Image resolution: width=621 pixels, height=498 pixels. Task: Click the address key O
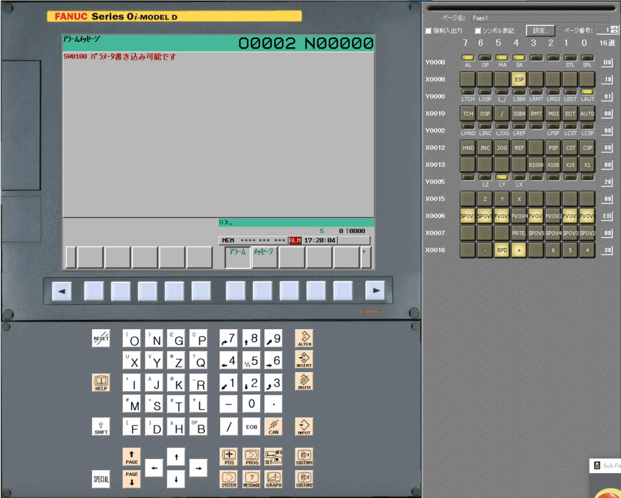point(132,338)
